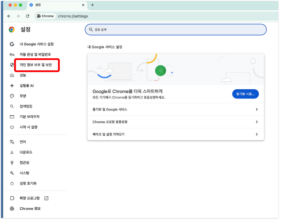
Task: Go to 시작 시 설정
Action: click(28, 127)
